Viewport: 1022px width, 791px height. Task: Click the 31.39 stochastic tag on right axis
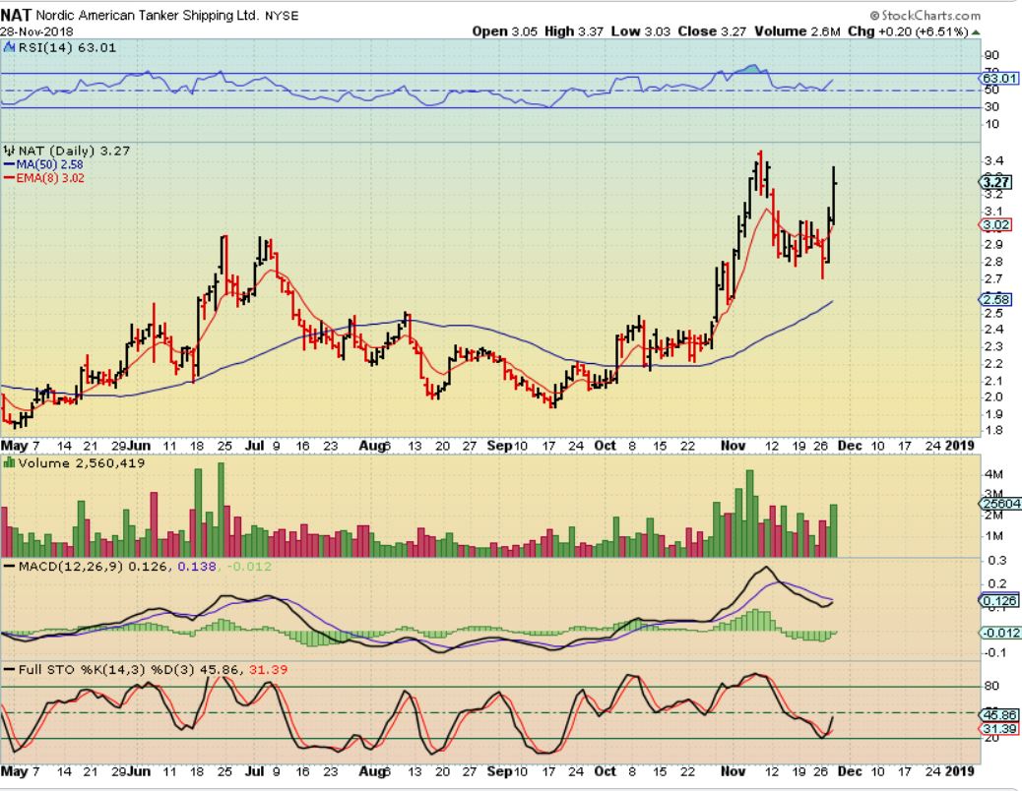[x=999, y=728]
